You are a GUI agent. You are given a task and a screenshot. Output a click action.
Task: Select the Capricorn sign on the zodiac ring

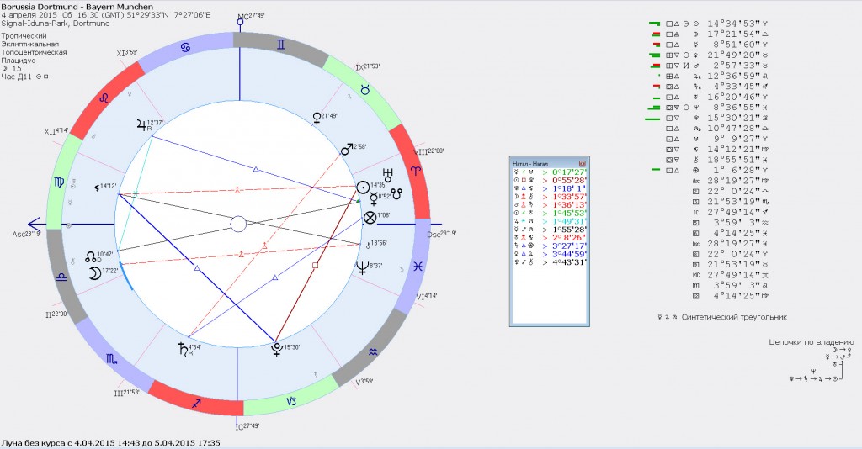291,401
